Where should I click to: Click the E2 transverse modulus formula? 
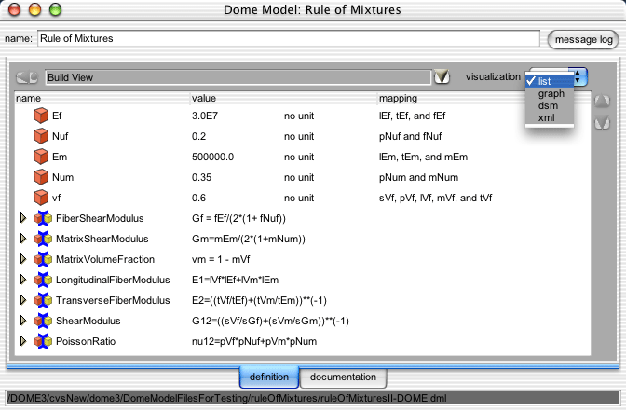[259, 300]
